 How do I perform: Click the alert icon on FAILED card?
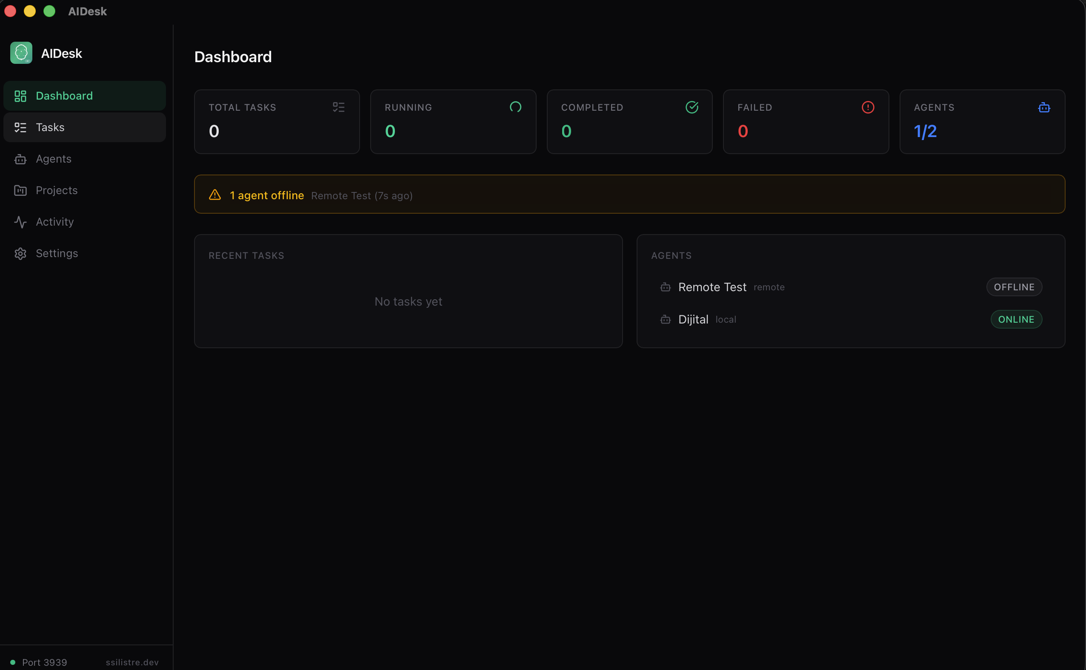868,107
